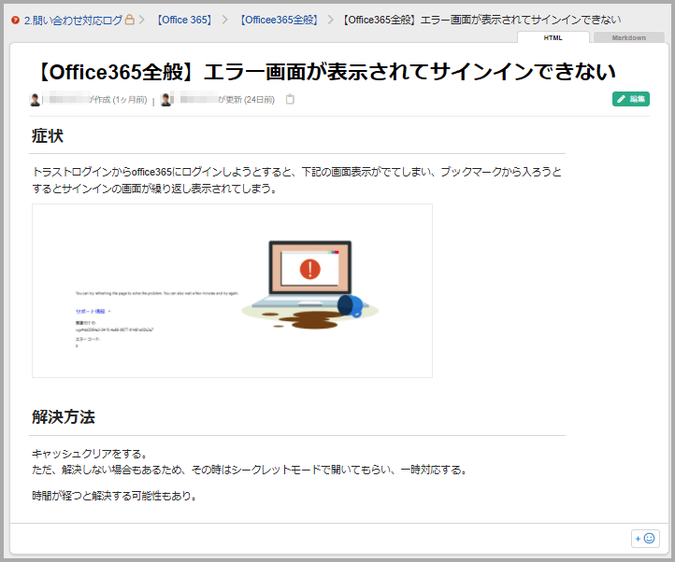Click the updated timestamp (24日前)

click(x=259, y=100)
